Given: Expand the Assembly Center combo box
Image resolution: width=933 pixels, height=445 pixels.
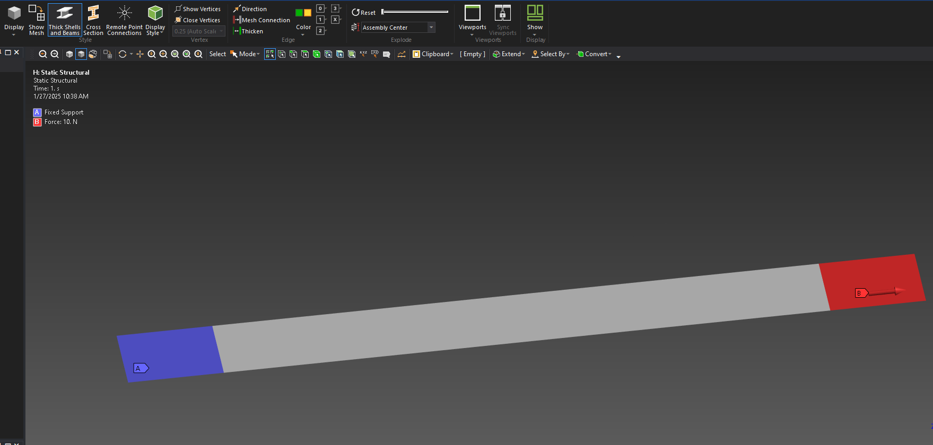Looking at the screenshot, I should [x=431, y=28].
